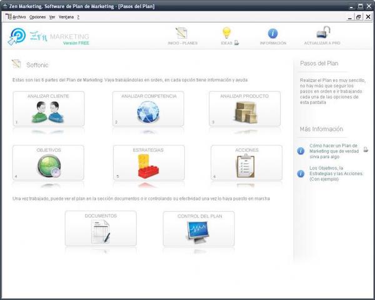This screenshot has width=375, height=300.
Task: Open the ? help menu
Action: point(78,17)
